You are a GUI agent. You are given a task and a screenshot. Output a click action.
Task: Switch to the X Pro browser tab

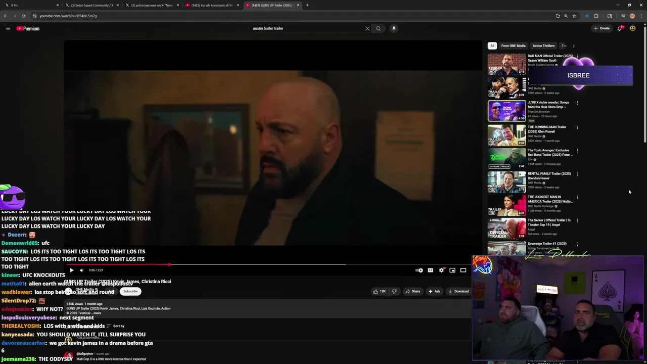[31, 5]
